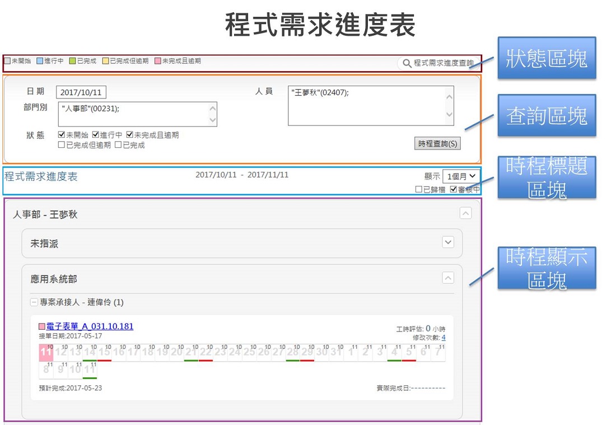Click the pink 未完成且逾期 legend square
The width and height of the screenshot is (616, 425).
[x=157, y=61]
